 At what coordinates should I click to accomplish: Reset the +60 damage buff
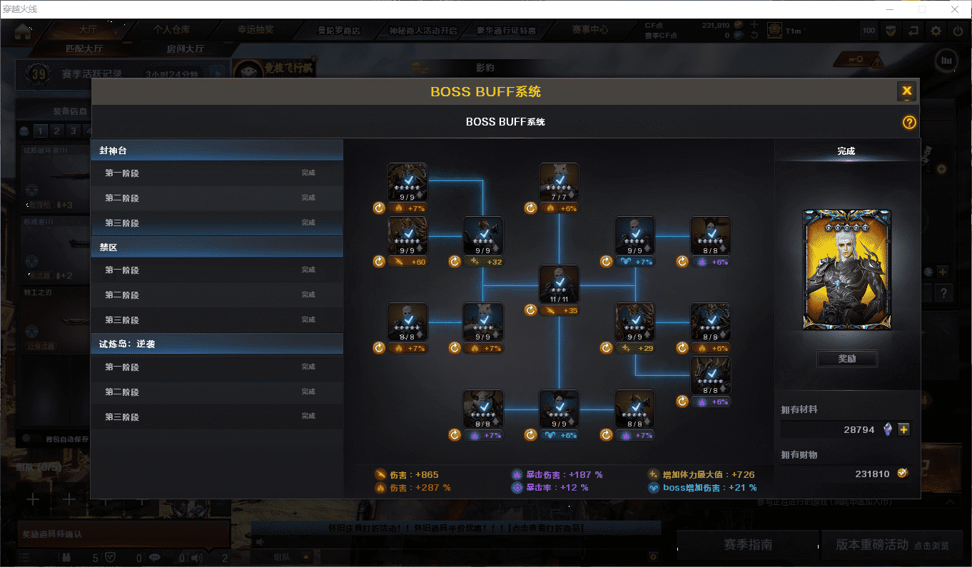379,262
